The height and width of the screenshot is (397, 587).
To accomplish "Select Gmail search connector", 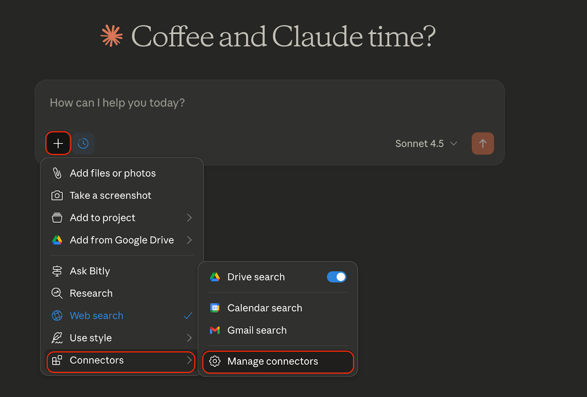I will [x=278, y=330].
